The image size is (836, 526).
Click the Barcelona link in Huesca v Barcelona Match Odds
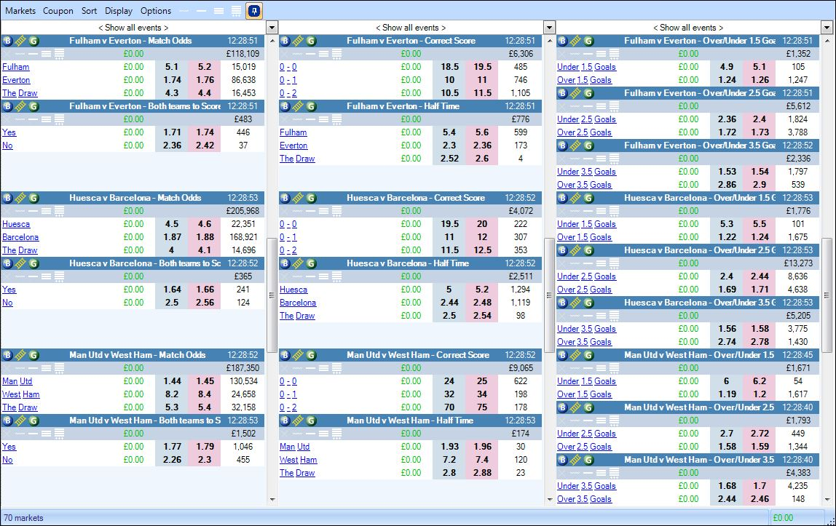coord(20,237)
